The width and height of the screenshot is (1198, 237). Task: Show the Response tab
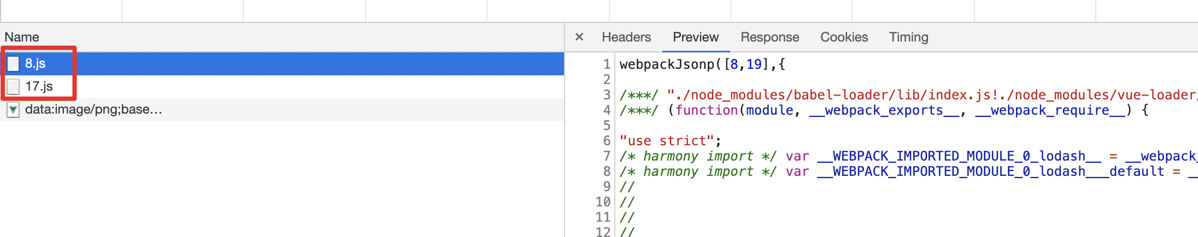[x=770, y=37]
